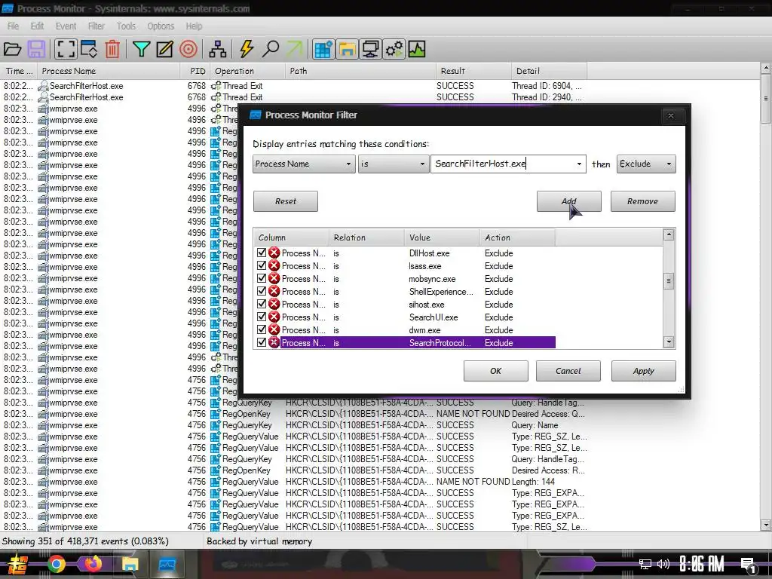Toggle Show Registry Activity icon

(x=323, y=49)
